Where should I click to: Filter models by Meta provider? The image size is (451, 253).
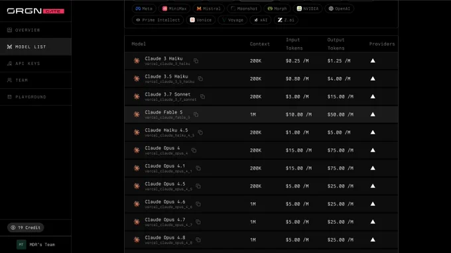click(144, 9)
